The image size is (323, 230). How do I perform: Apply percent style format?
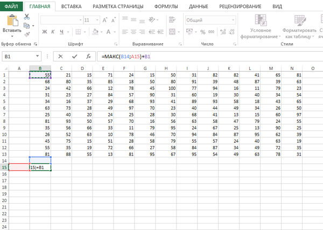tap(201, 32)
